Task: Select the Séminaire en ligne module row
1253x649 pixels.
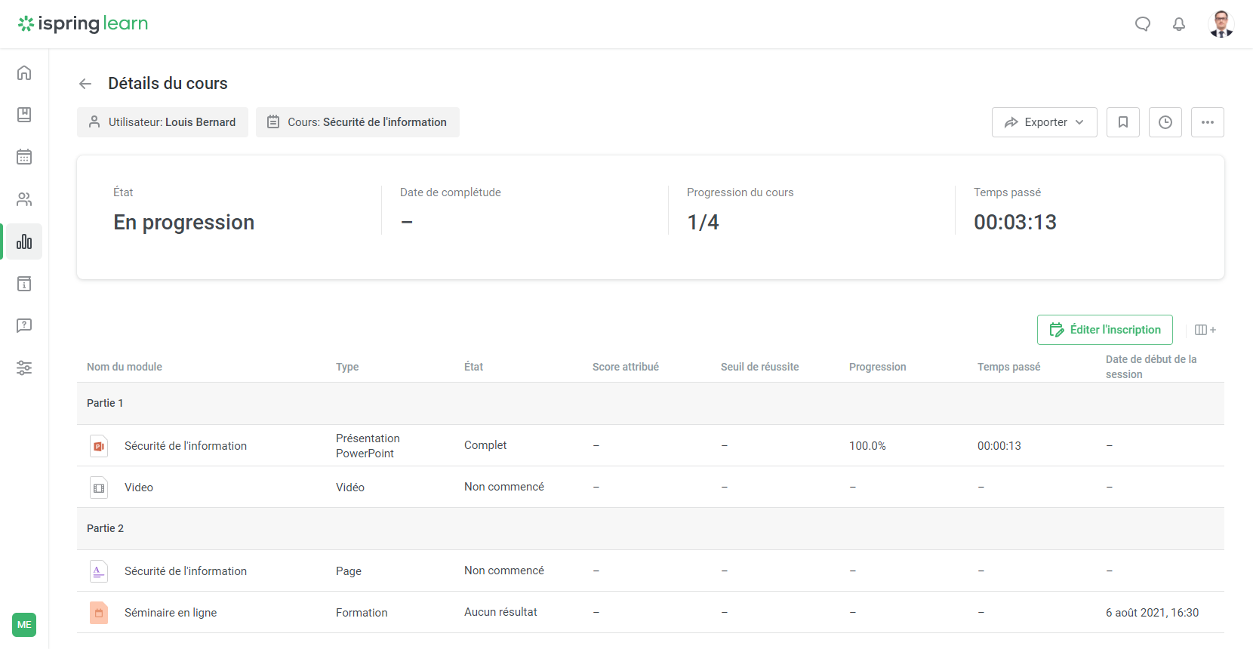Action: [171, 613]
